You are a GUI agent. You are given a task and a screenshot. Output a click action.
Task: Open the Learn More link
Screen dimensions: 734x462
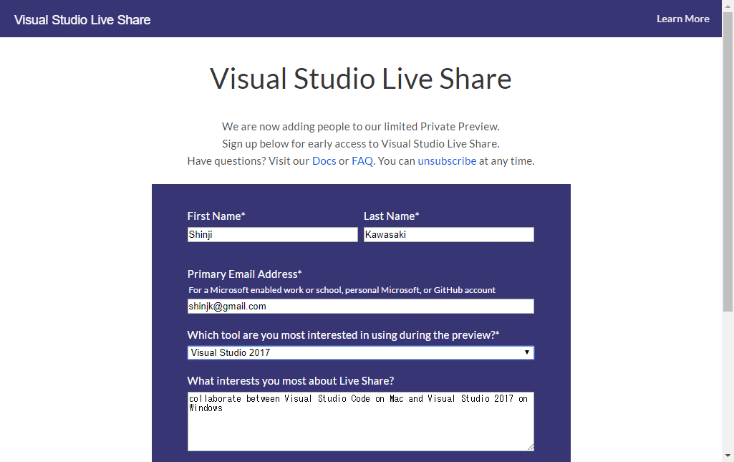(682, 19)
